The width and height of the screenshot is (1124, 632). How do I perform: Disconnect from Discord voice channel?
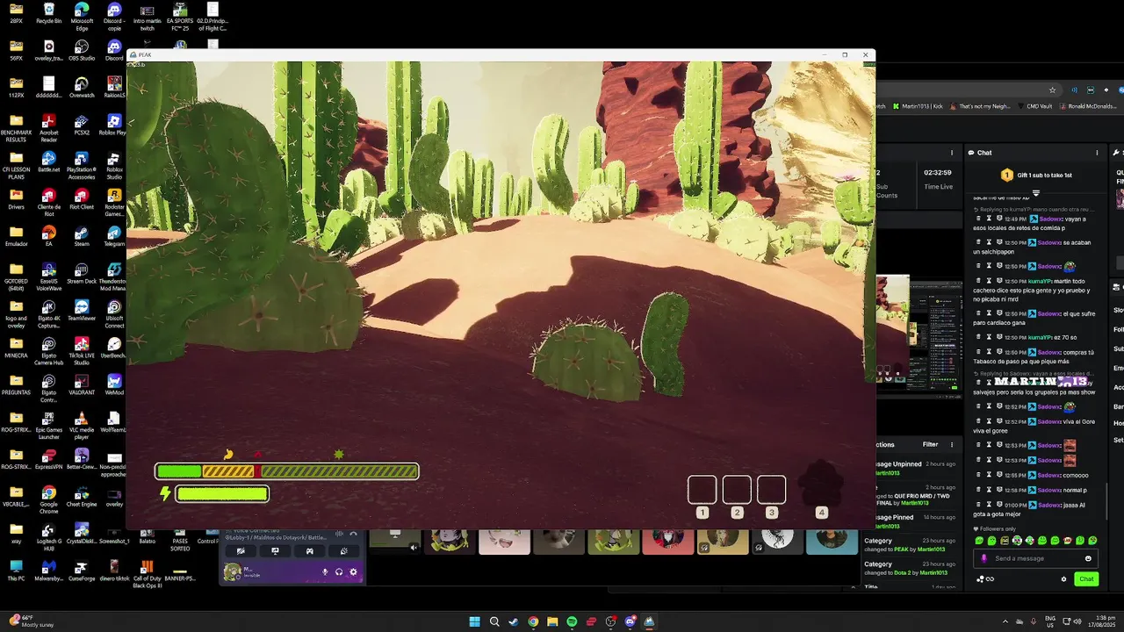pyautogui.click(x=353, y=534)
